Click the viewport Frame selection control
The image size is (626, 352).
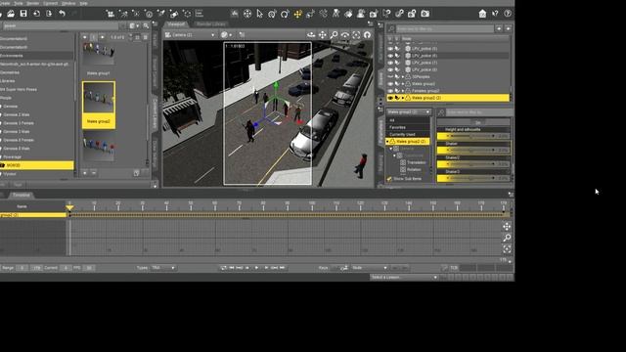(x=356, y=35)
